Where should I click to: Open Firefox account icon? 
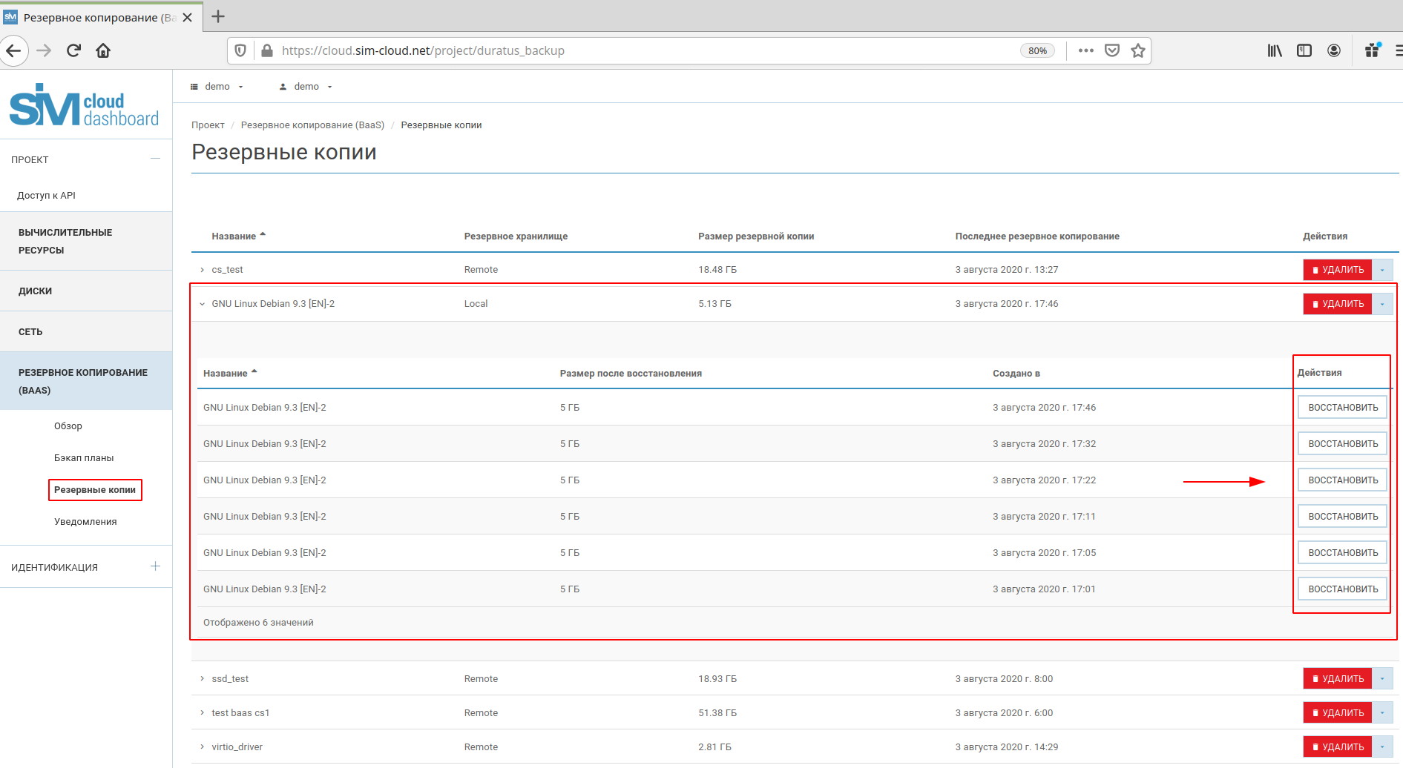[x=1333, y=50]
